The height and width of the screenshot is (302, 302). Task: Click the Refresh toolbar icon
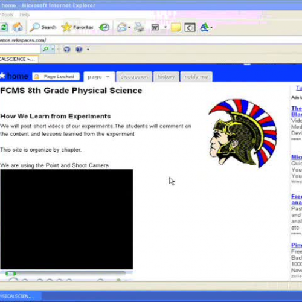click(x=4, y=27)
